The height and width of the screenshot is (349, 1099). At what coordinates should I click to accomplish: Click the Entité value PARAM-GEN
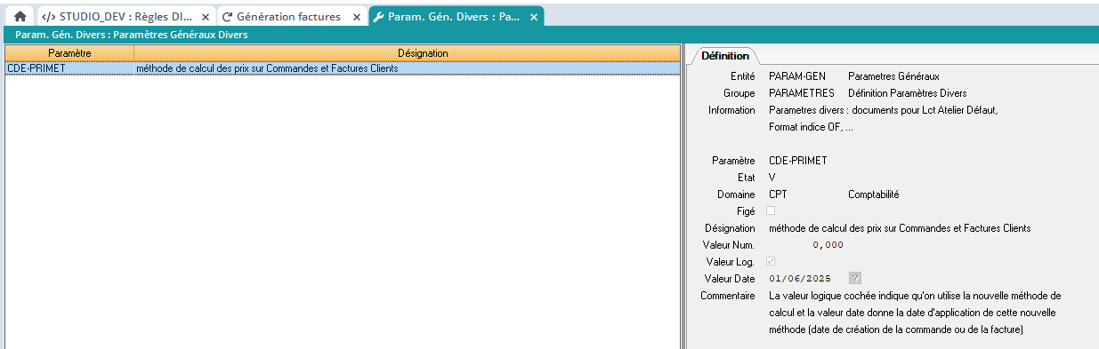click(796, 76)
